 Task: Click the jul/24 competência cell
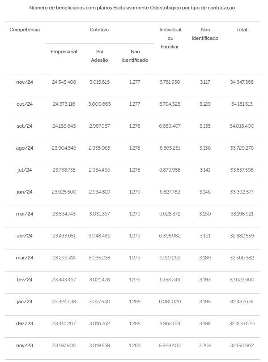pos(25,170)
